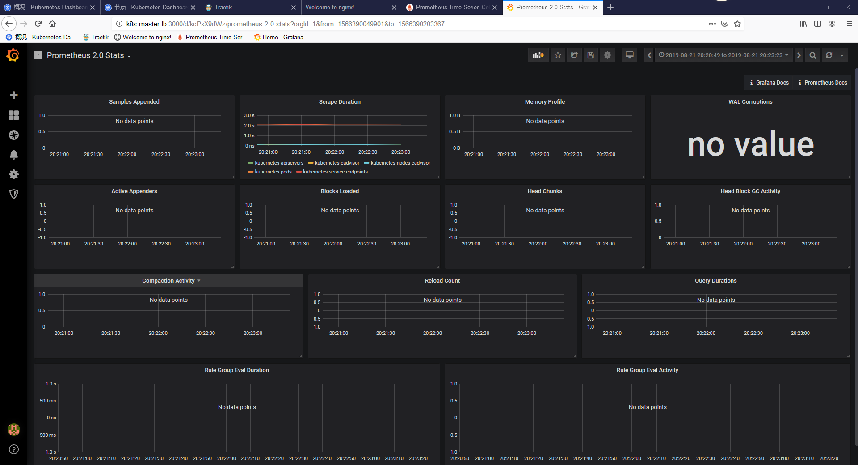Open the Memory Profile panel title menu
Image resolution: width=858 pixels, height=465 pixels.
545,102
